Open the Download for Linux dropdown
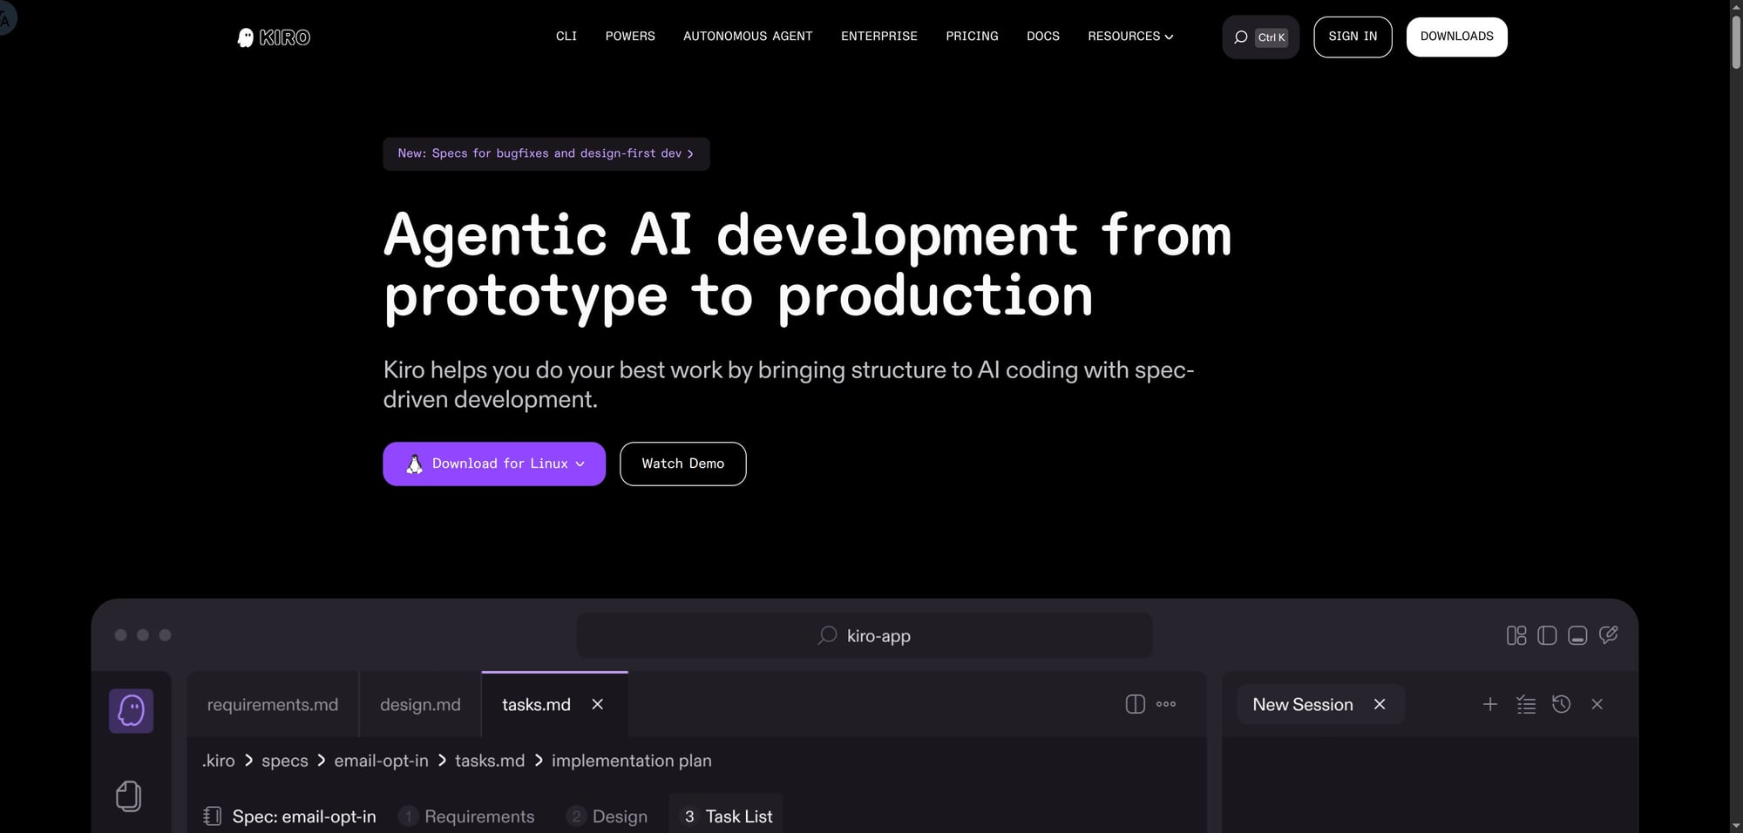1743x833 pixels. [x=580, y=464]
